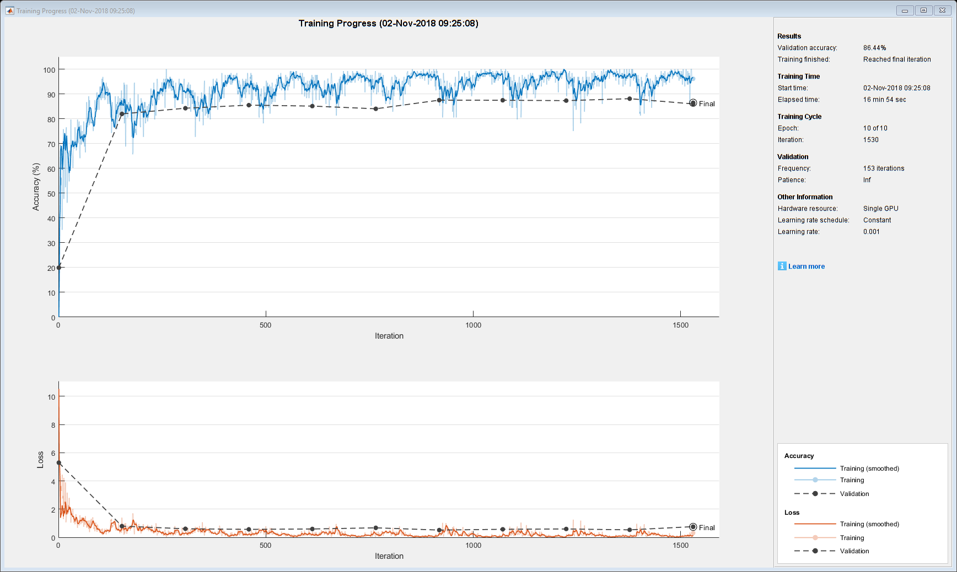Screen dimensions: 957x572
Task: Click the MATLAB icon in title bar
Action: tap(9, 10)
